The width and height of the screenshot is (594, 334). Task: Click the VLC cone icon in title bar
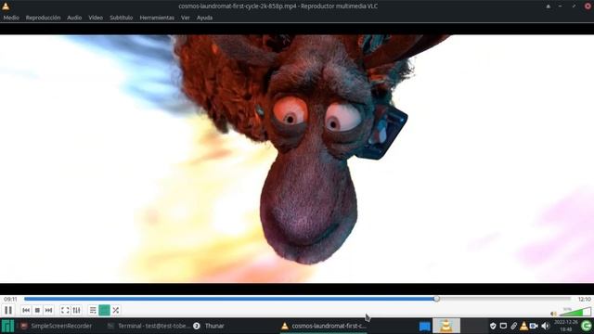point(6,6)
